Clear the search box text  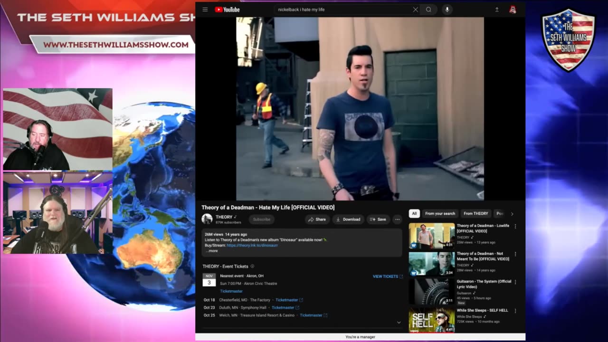pos(415,9)
